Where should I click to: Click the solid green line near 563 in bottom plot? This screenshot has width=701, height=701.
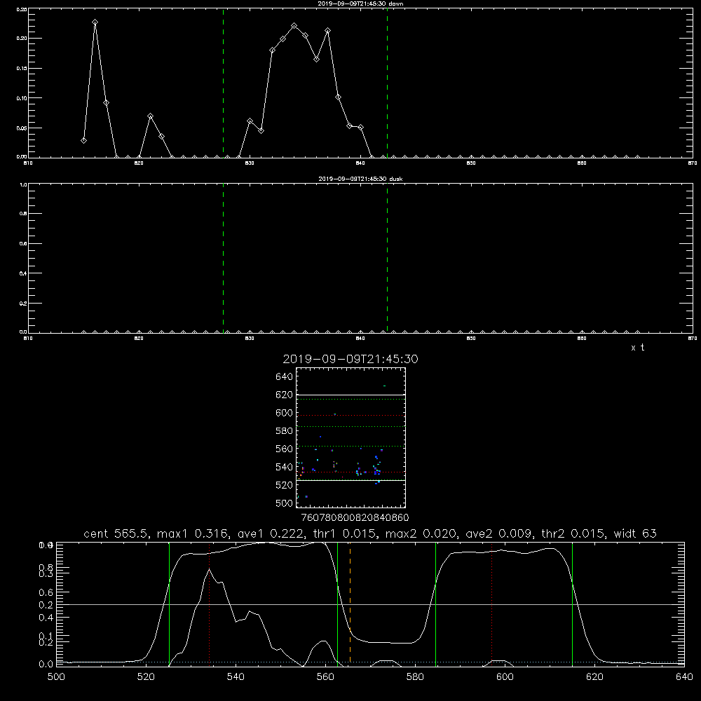tap(338, 604)
